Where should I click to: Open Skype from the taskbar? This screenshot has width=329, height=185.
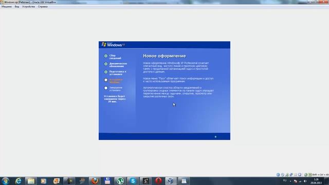133,181
